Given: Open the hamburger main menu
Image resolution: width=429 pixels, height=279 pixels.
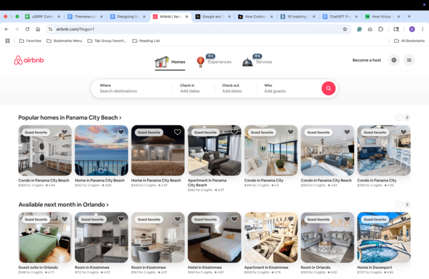Looking at the screenshot, I should coord(409,60).
